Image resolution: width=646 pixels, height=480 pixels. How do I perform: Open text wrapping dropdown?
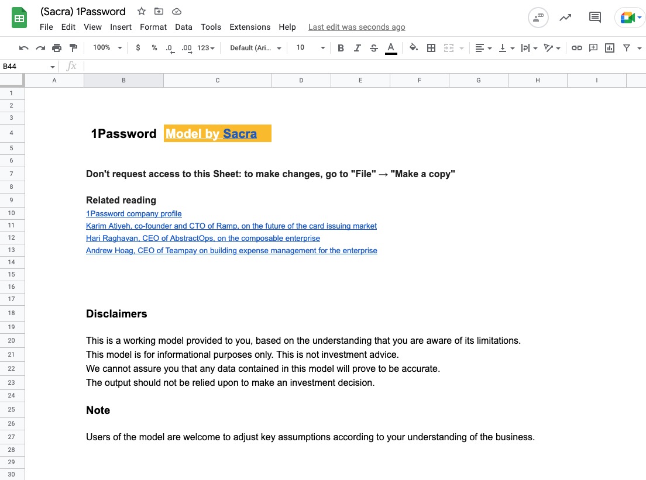tap(529, 48)
